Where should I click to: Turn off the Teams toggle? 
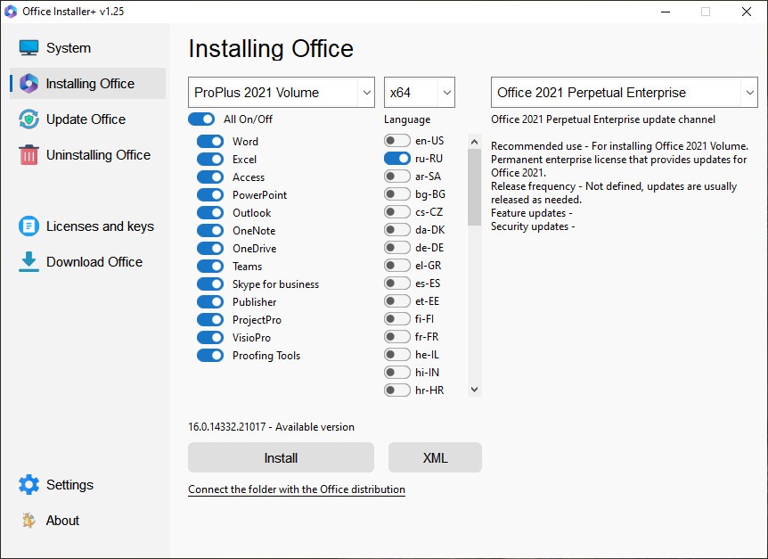coord(210,267)
